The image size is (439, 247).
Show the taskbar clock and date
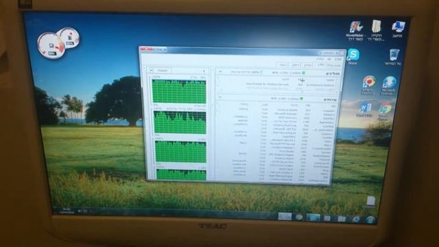[x=66, y=211]
